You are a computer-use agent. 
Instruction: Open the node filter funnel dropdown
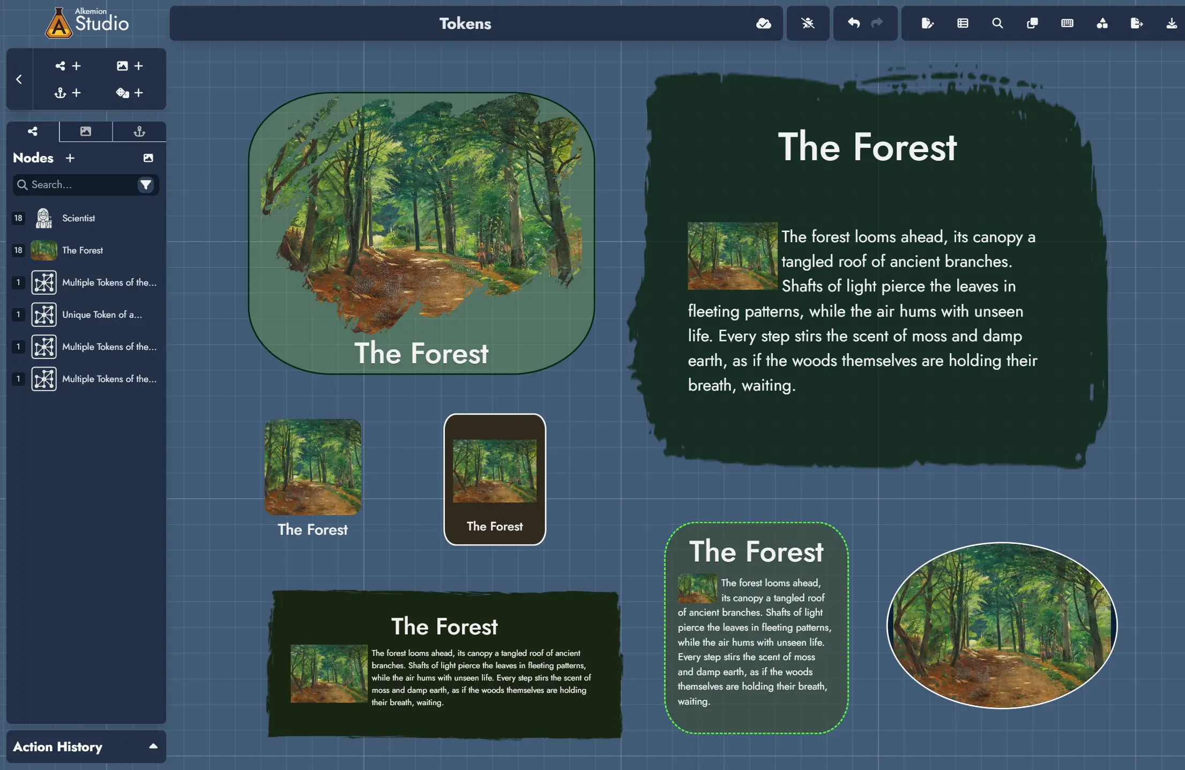click(x=145, y=184)
